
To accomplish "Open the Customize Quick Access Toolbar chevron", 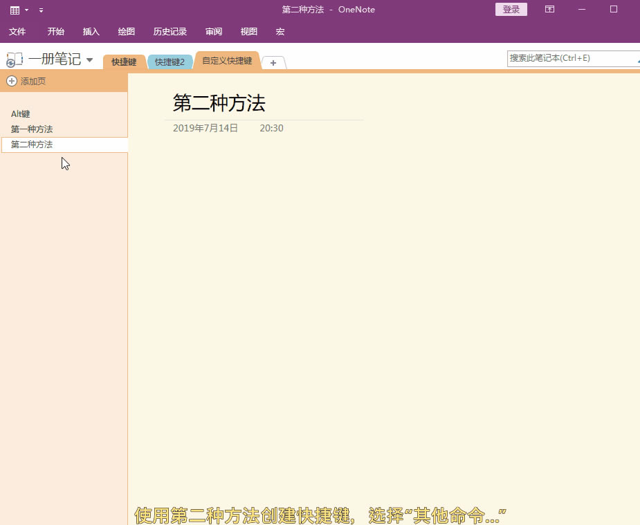I will pos(41,10).
